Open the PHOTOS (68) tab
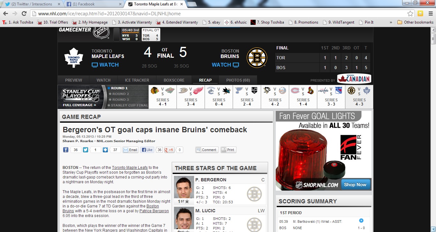 pos(238,80)
